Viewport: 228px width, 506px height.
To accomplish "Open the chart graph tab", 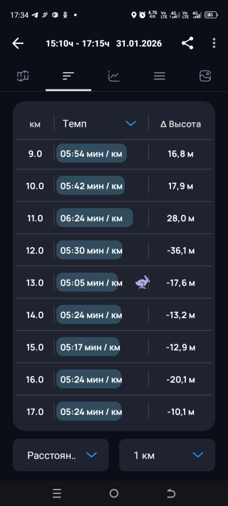I will tap(113, 76).
